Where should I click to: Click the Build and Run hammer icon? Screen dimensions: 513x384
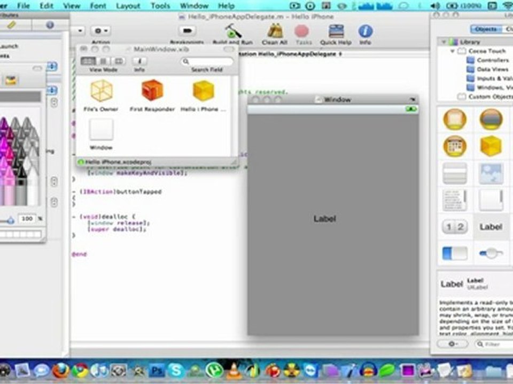pyautogui.click(x=232, y=31)
